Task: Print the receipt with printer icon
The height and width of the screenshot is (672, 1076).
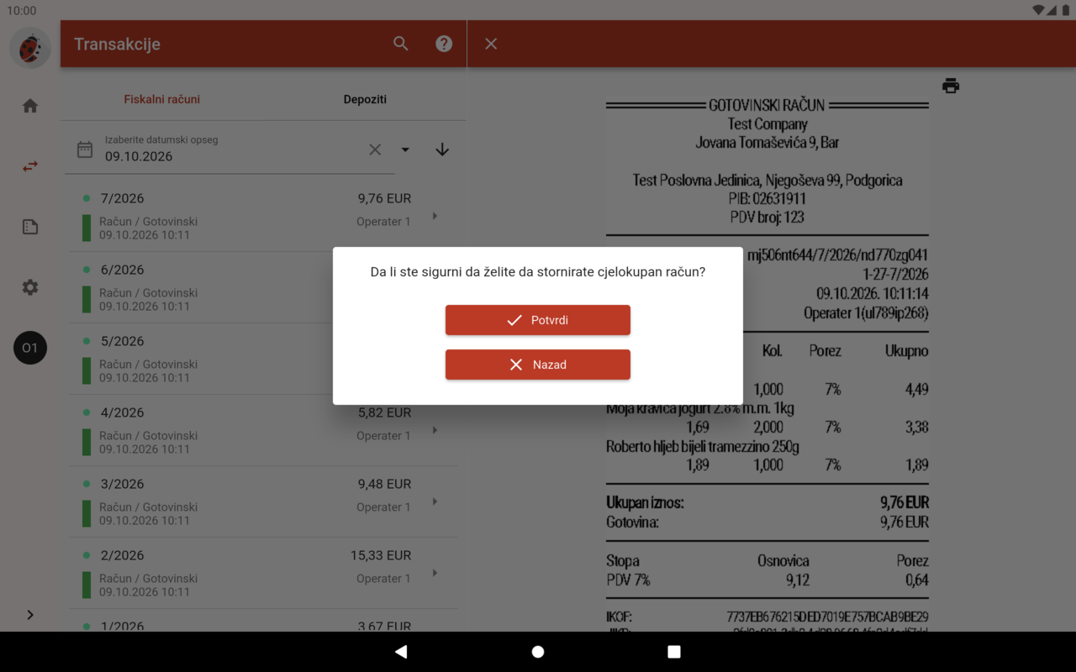Action: [x=951, y=86]
